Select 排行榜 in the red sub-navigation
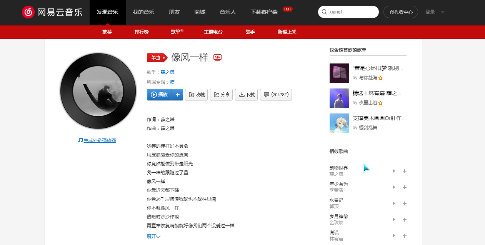 click(142, 32)
